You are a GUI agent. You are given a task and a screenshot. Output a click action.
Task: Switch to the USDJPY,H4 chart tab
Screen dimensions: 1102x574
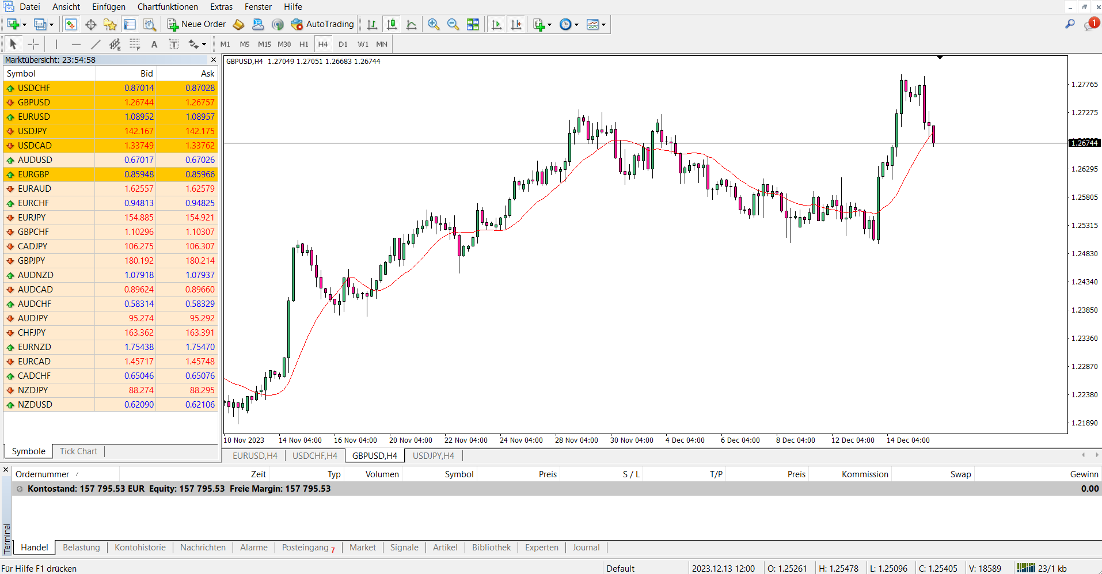[x=433, y=455]
